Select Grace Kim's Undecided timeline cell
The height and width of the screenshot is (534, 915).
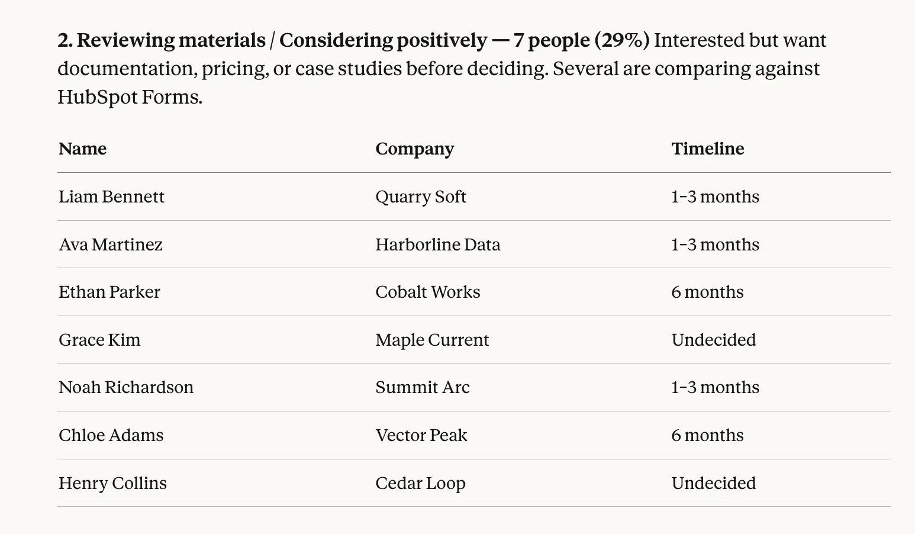[x=713, y=340]
